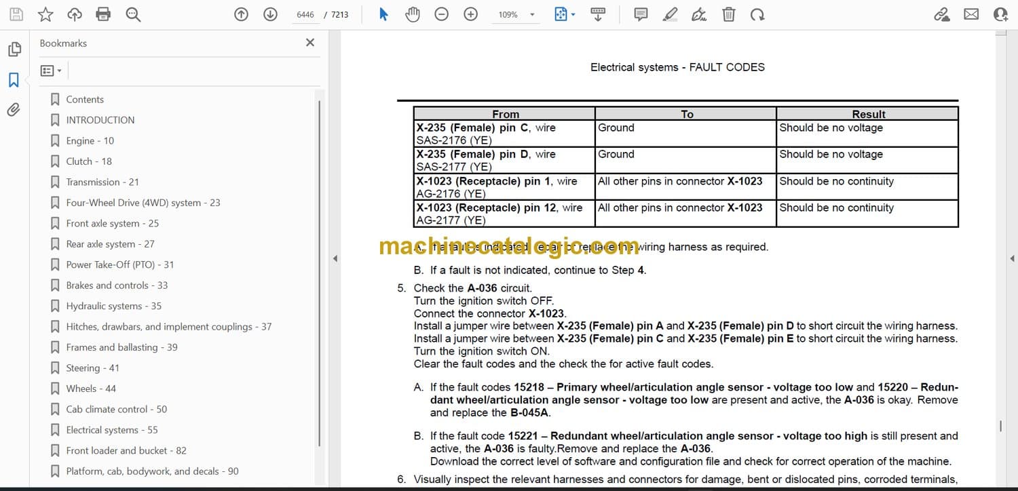Open the INTRODUCTION bookmark
1018x491 pixels.
point(100,120)
